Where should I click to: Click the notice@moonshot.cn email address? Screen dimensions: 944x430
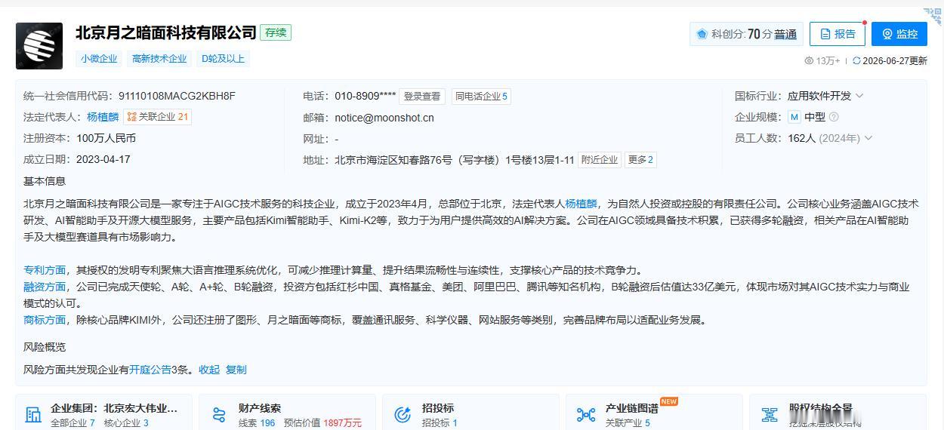click(384, 118)
